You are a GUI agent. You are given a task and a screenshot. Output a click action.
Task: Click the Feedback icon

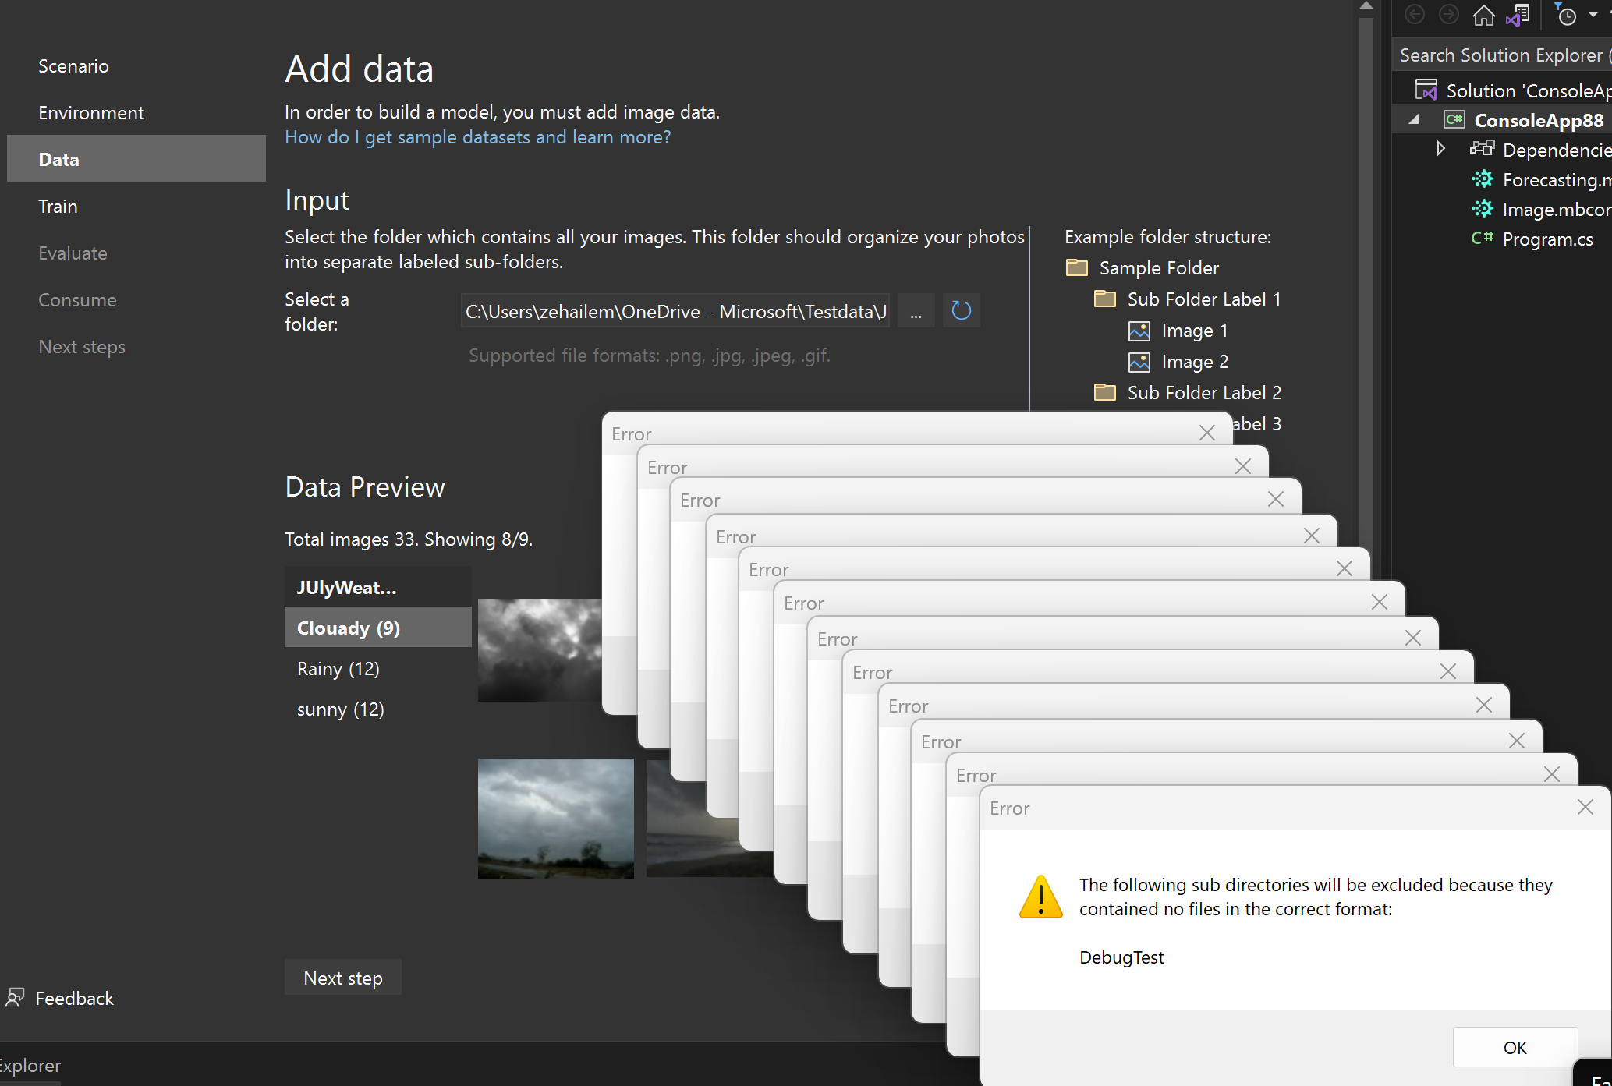16,998
